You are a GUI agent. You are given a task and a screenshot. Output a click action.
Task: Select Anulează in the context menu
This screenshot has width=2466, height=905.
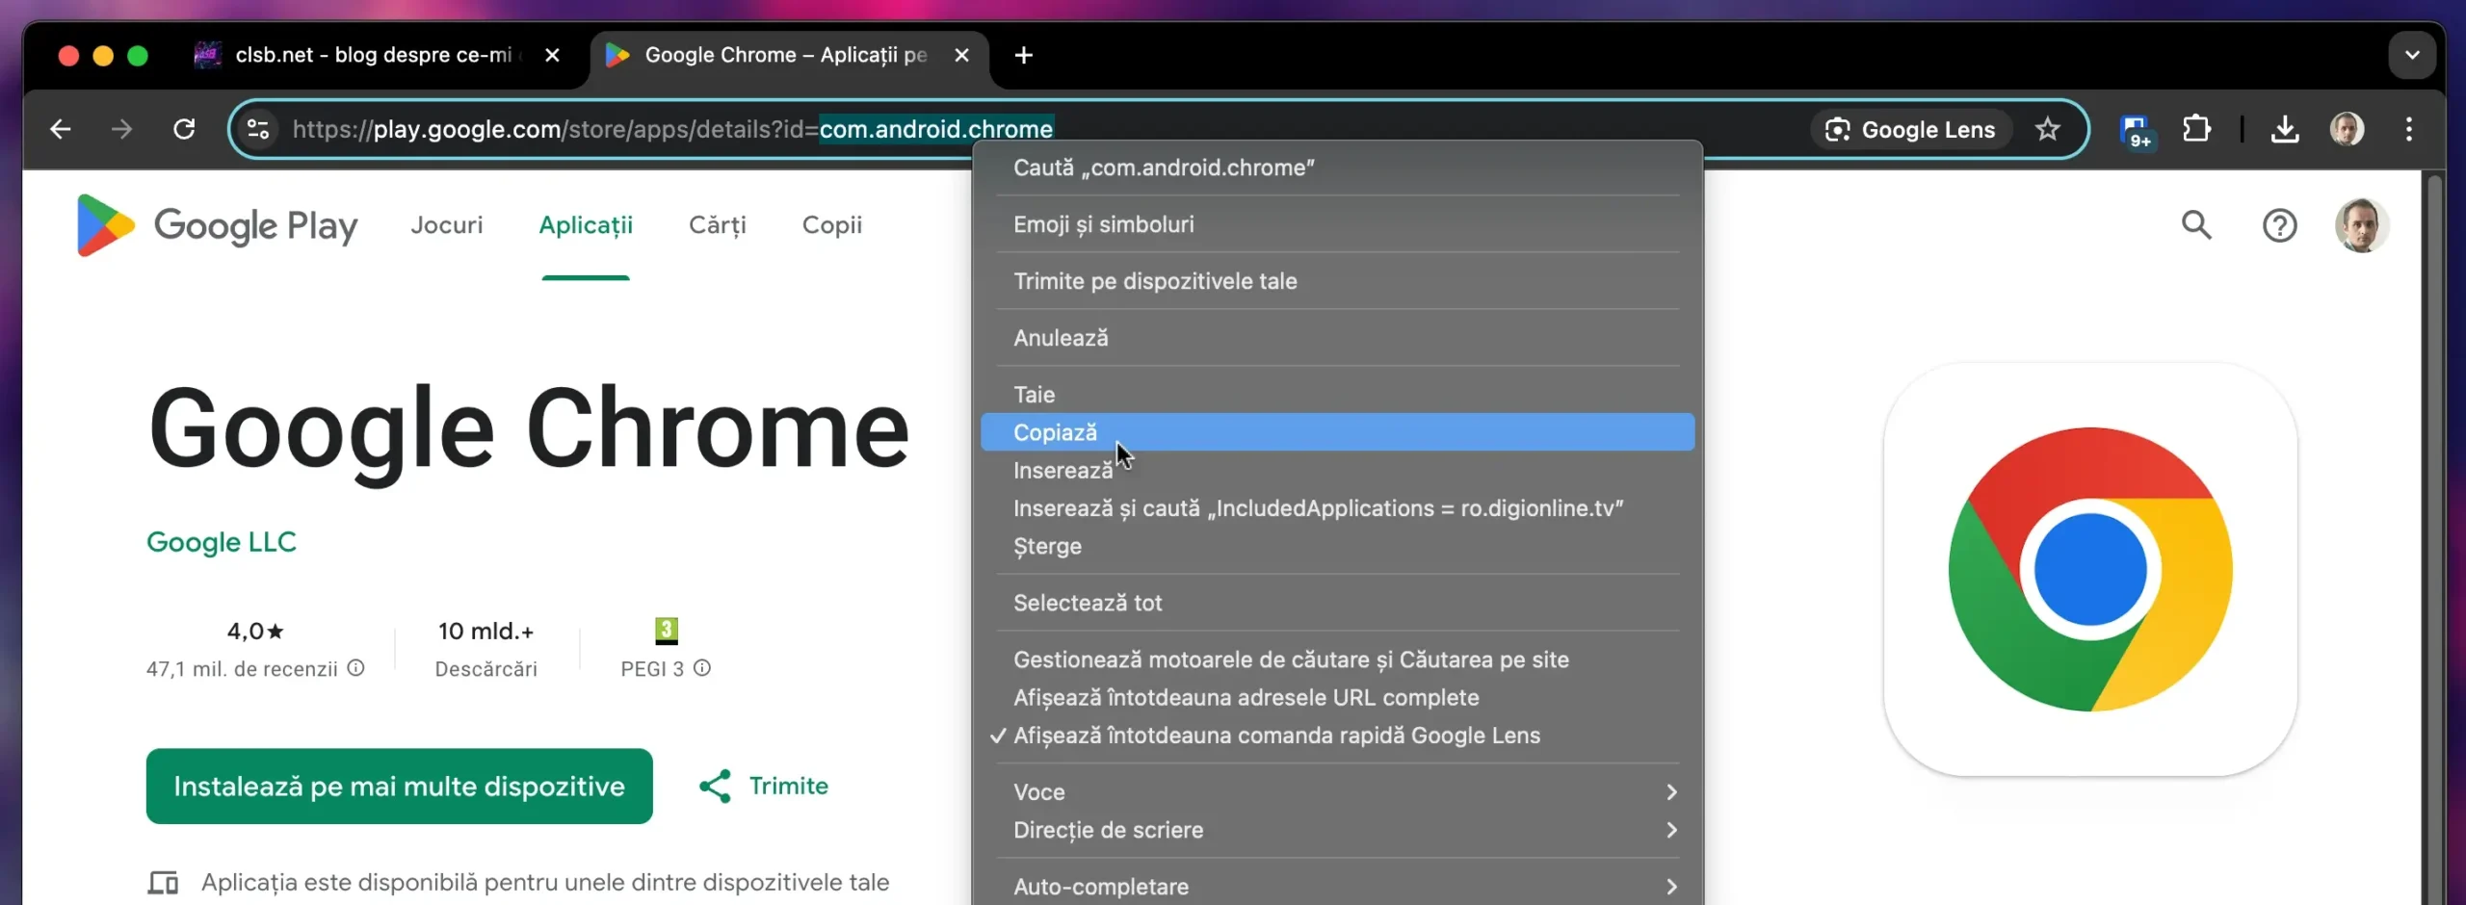click(1338, 338)
